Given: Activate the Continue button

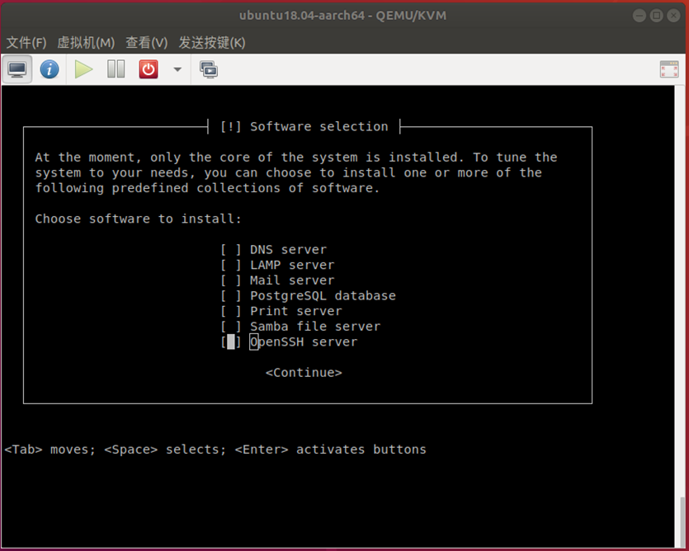Looking at the screenshot, I should [304, 373].
